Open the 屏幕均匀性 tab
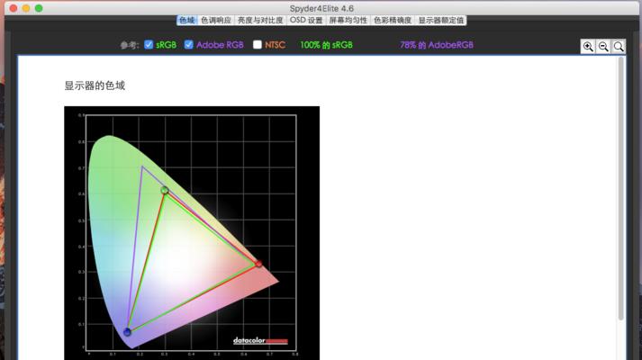The height and width of the screenshot is (360, 642). tap(348, 20)
